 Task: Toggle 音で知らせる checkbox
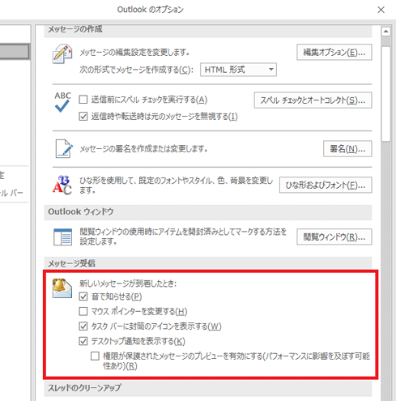click(83, 296)
